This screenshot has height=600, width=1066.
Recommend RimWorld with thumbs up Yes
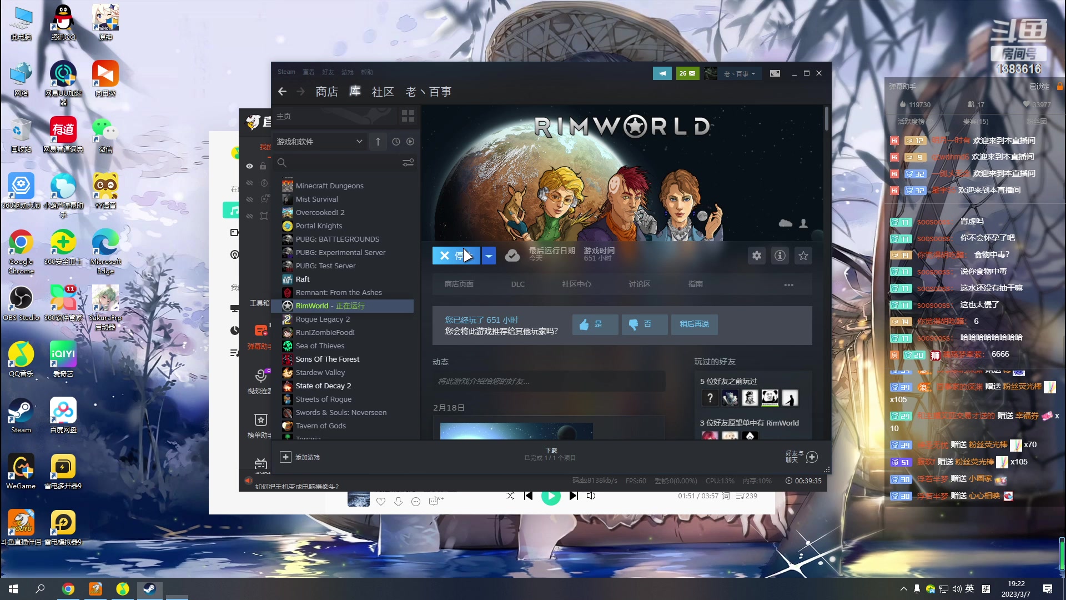[595, 324]
